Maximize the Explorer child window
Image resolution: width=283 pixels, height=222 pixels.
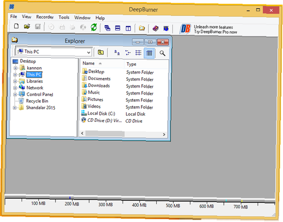pos(150,42)
